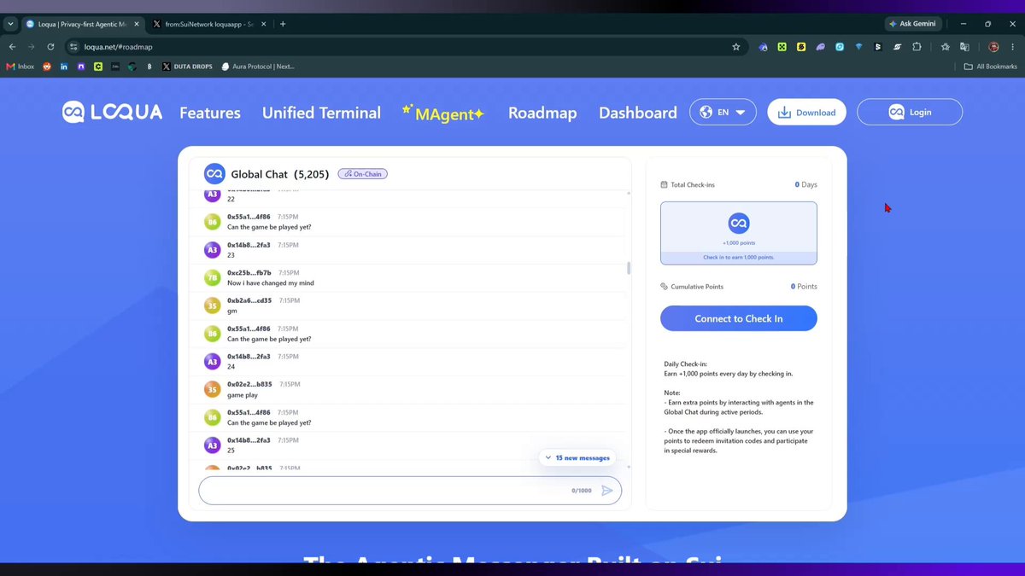Image resolution: width=1025 pixels, height=576 pixels.
Task: Click the chat message input field
Action: point(410,491)
